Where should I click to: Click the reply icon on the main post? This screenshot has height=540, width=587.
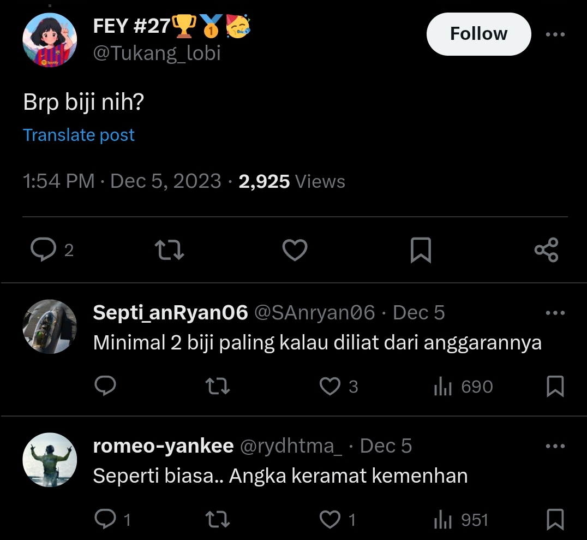coord(43,250)
